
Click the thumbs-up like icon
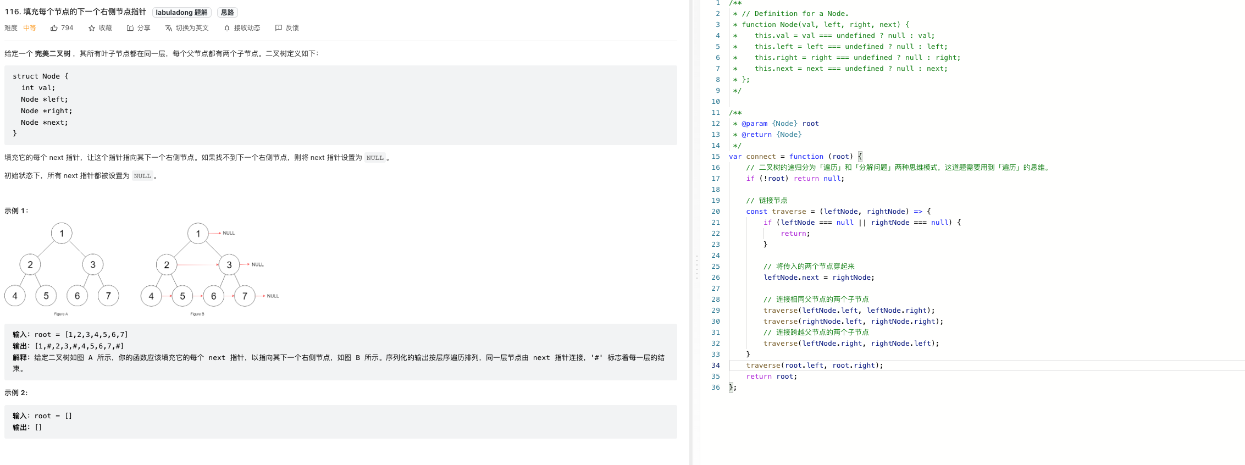(x=54, y=28)
